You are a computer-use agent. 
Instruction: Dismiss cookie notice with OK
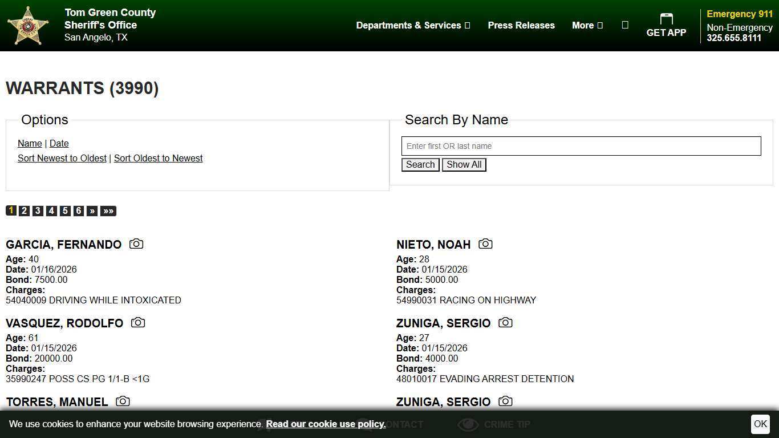tap(760, 424)
